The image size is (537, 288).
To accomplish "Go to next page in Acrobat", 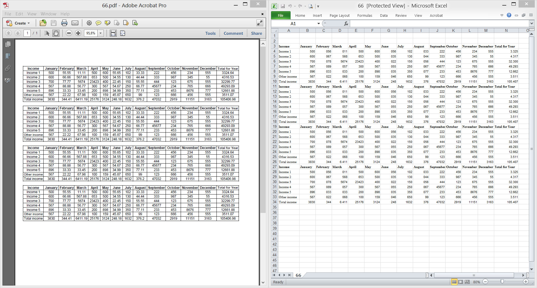I will (18, 33).
